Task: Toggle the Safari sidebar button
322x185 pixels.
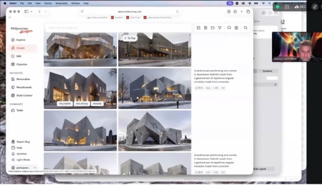Action: (x=26, y=12)
